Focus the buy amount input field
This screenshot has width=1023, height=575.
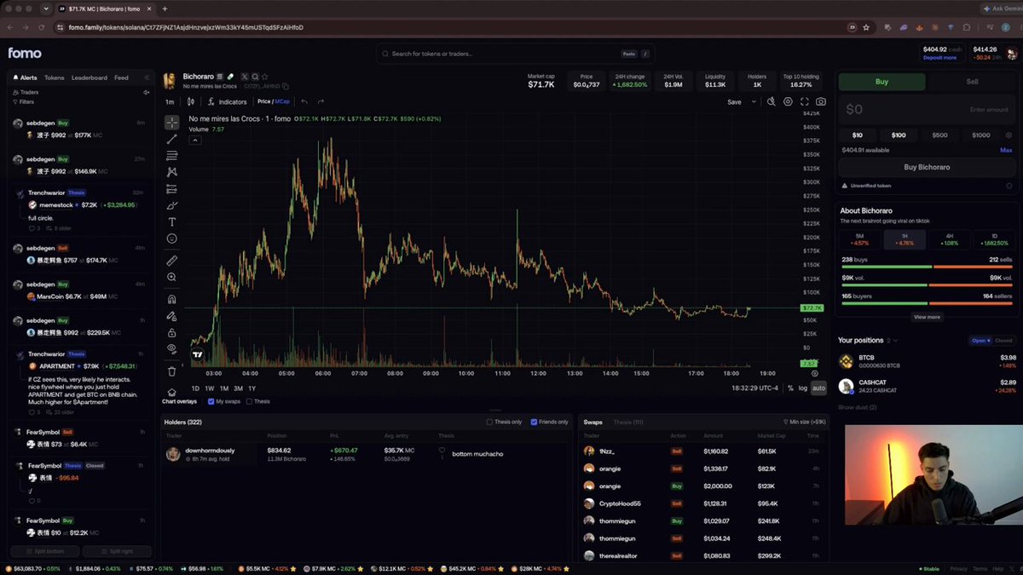[927, 109]
